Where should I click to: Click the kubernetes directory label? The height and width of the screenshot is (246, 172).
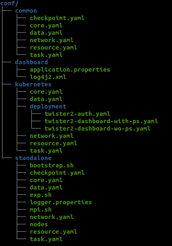click(x=33, y=84)
